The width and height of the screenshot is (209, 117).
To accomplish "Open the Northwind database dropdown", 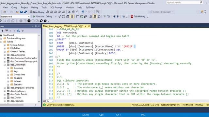I will pyautogui.click(x=29, y=17).
